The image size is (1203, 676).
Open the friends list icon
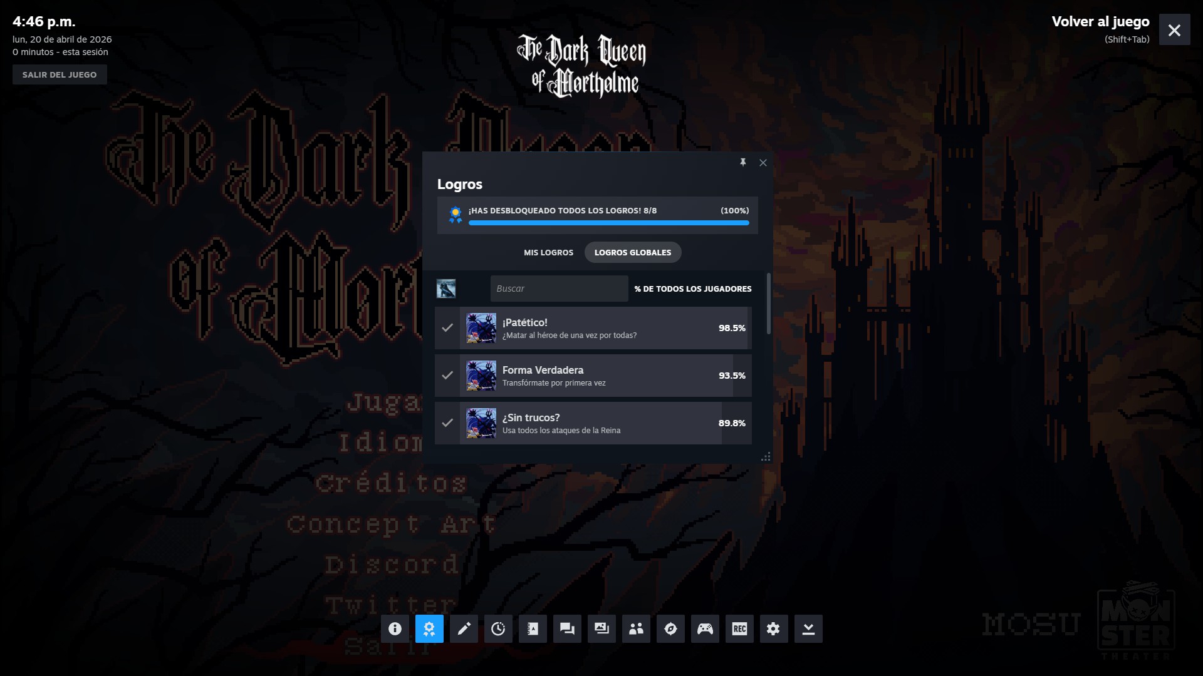[x=636, y=628]
